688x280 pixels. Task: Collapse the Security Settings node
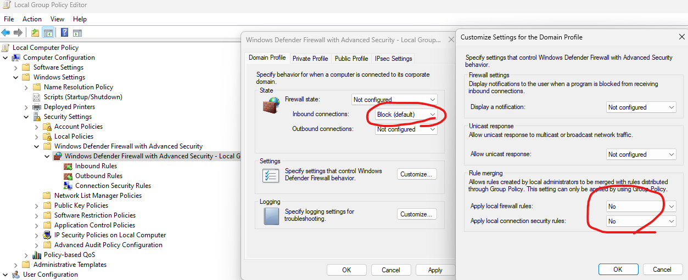point(26,117)
